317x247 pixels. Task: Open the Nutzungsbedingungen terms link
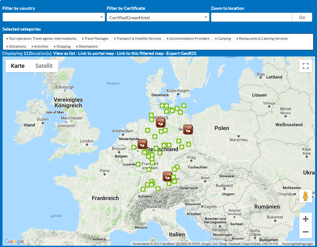coord(297,244)
